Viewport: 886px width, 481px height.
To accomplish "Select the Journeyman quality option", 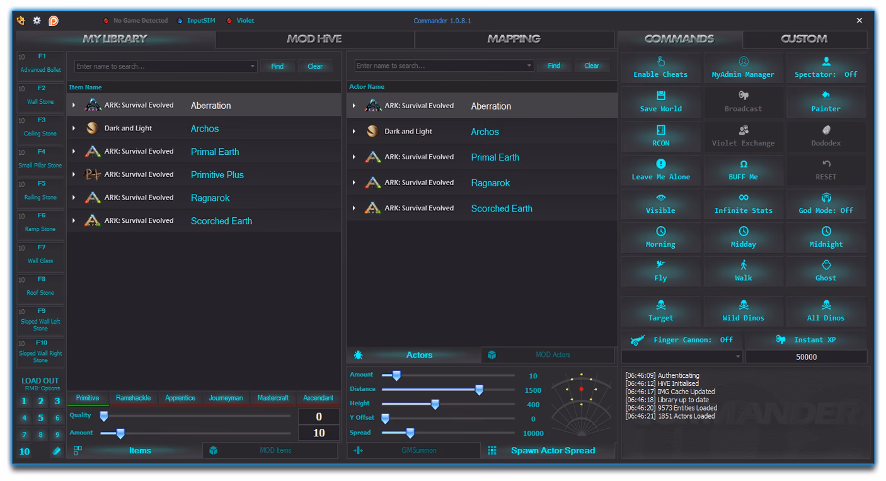I will coord(226,398).
